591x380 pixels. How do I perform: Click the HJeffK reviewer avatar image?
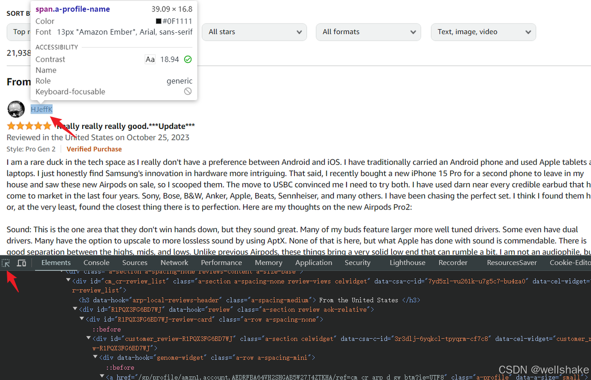[16, 109]
